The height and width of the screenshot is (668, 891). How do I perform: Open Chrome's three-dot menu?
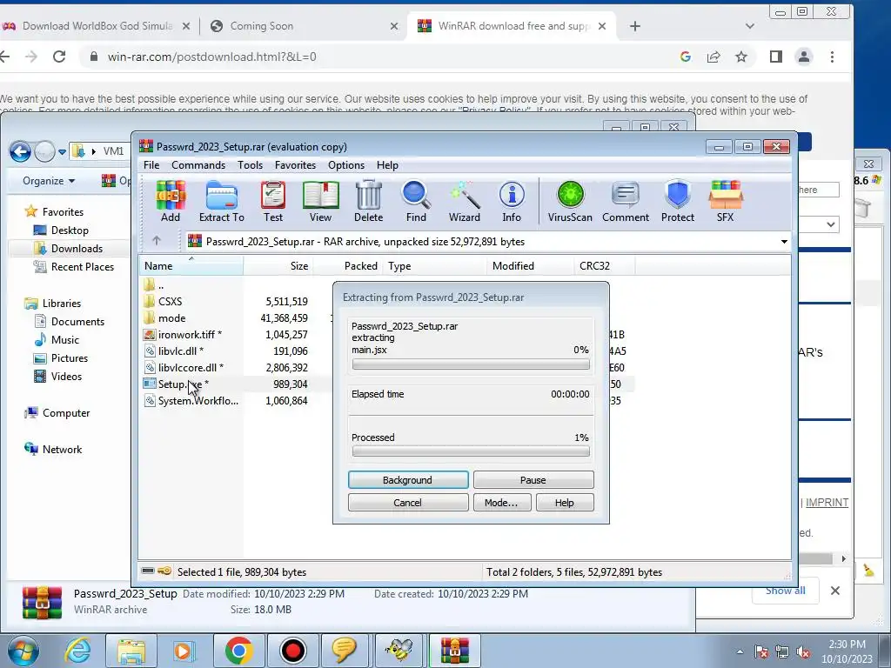click(832, 57)
